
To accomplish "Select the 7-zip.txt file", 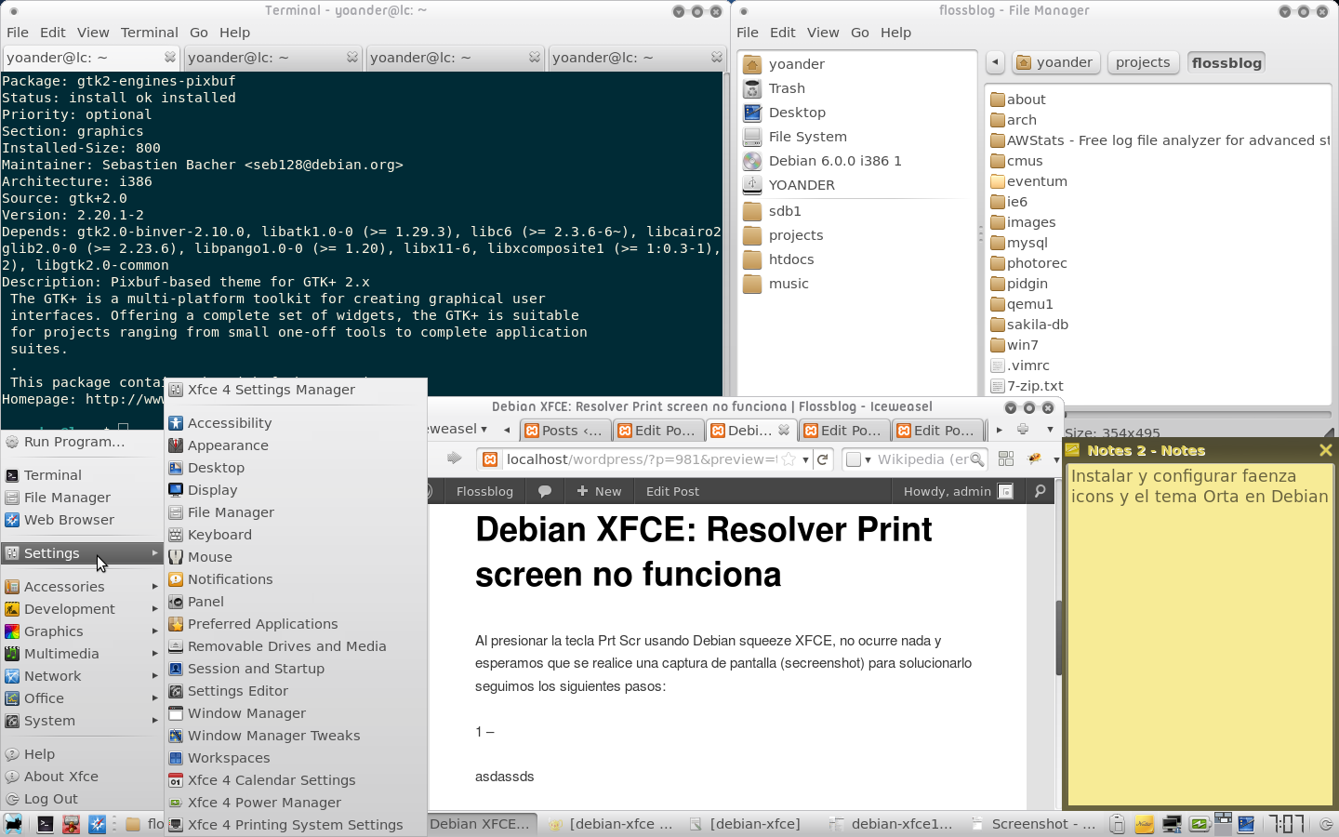I will tap(1027, 386).
